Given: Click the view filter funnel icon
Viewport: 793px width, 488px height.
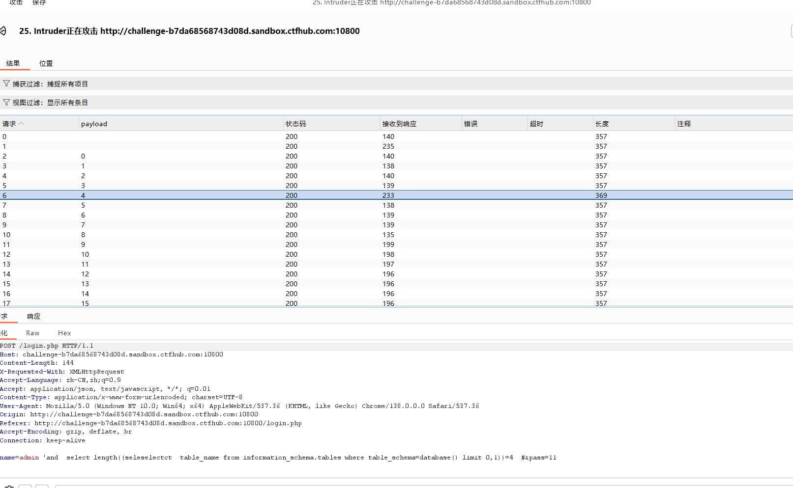Looking at the screenshot, I should tap(6, 102).
